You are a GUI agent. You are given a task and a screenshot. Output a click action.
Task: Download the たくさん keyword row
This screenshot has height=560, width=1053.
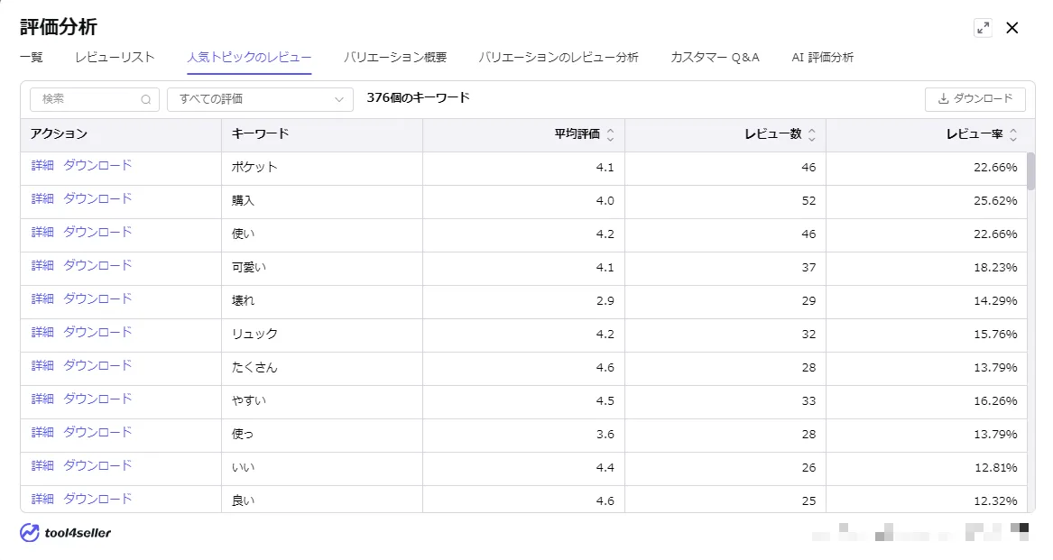click(x=97, y=365)
